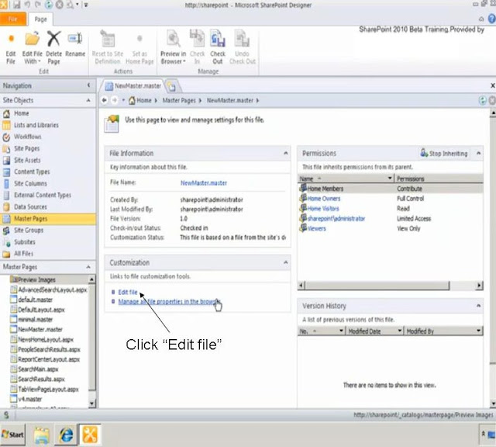
Task: Select minimal.master in file list
Action: [35, 320]
